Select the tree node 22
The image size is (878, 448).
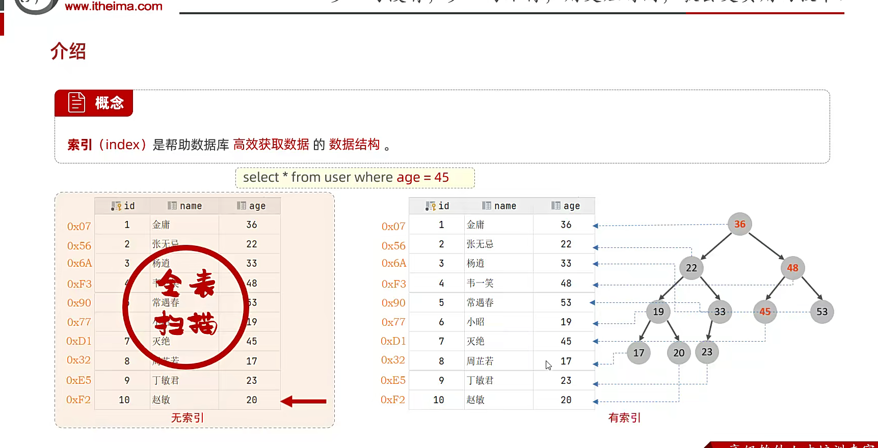click(691, 268)
